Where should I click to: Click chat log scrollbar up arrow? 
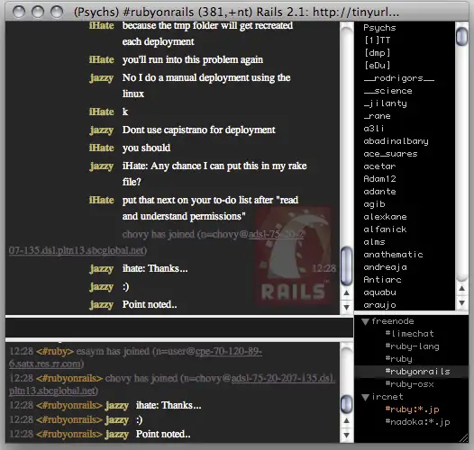(346, 292)
